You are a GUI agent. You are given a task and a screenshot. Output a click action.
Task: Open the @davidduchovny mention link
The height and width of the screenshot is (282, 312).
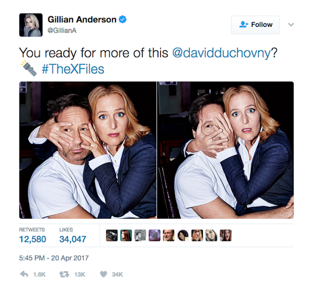tap(221, 53)
